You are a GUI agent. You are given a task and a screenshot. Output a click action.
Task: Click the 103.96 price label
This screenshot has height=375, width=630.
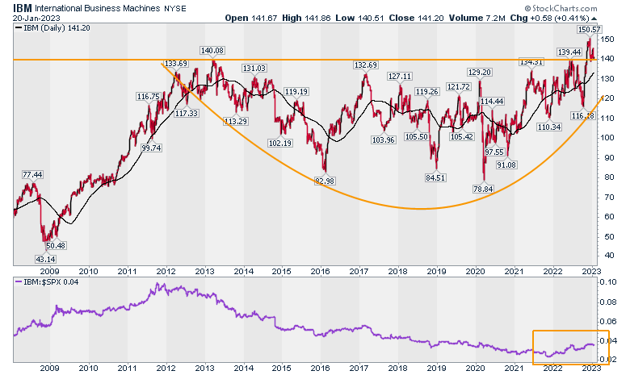click(x=383, y=140)
